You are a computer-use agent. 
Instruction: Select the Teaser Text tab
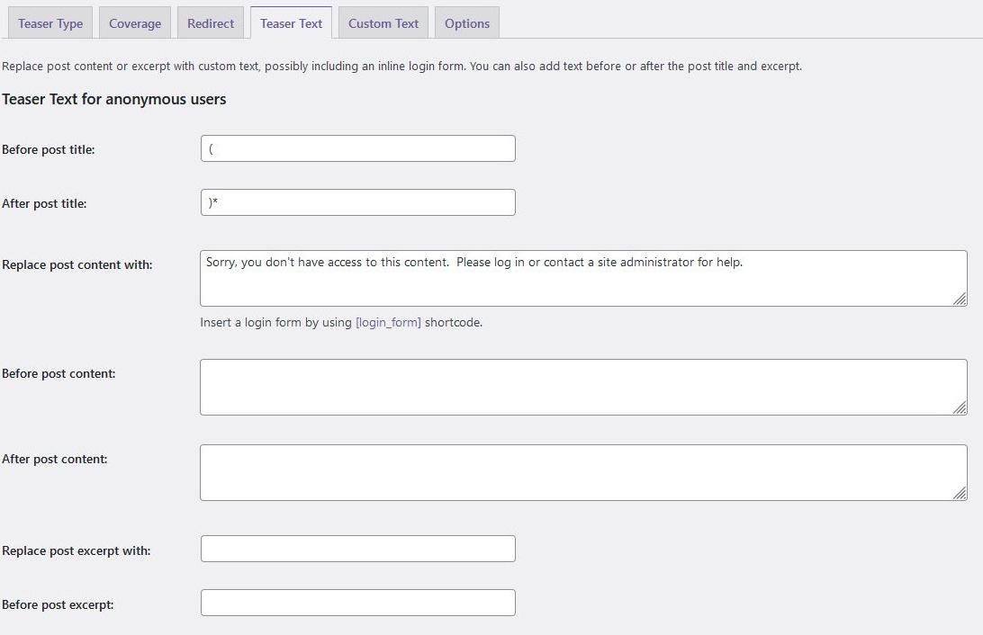coord(291,23)
